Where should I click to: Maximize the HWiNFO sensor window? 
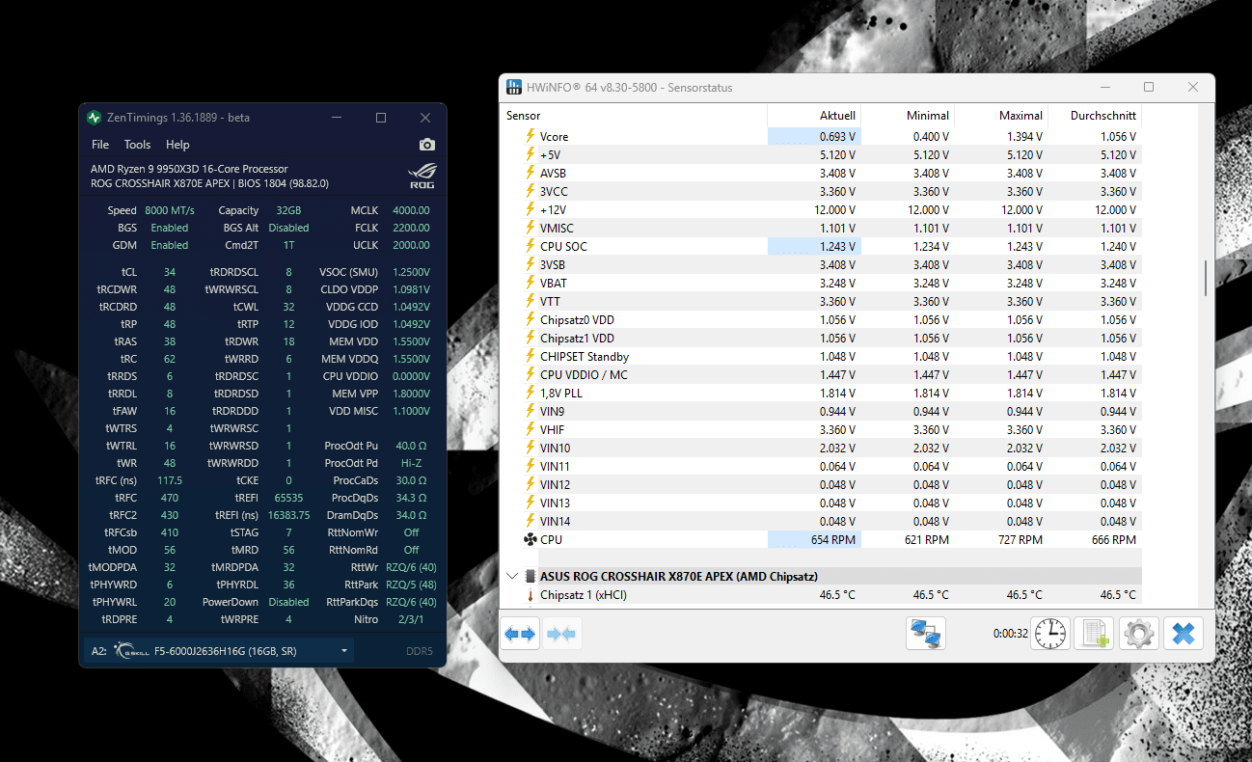pos(1149,87)
